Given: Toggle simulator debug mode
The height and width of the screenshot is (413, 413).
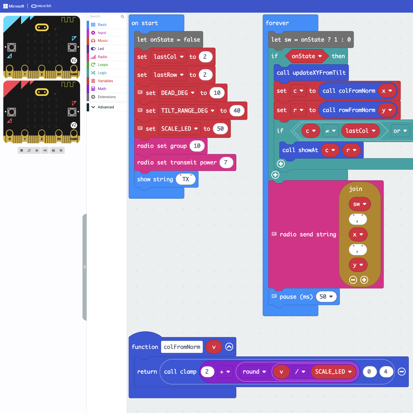Looking at the screenshot, I should 37,150.
